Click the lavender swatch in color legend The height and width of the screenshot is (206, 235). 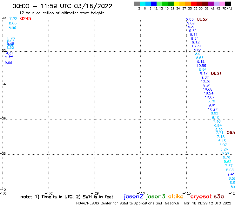click(x=217, y=4)
